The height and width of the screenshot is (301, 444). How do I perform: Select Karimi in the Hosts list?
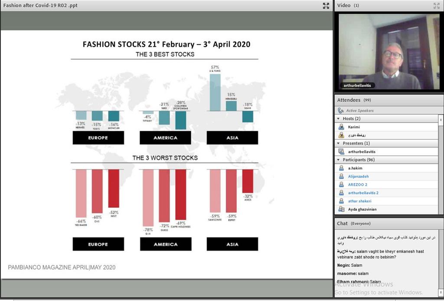386,127
